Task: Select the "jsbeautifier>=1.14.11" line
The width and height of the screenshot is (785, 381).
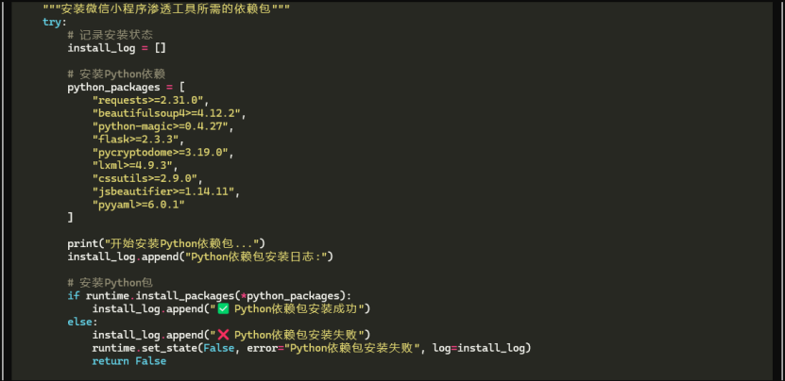Action: click(x=163, y=191)
